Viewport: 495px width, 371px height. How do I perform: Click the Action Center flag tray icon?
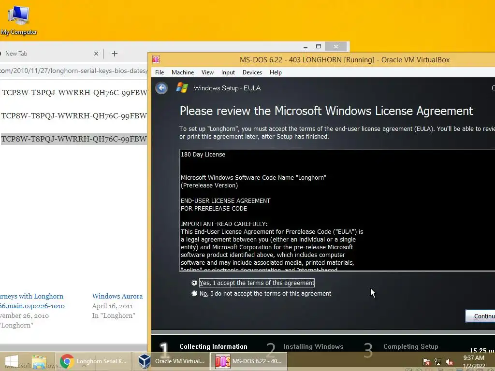pyautogui.click(x=426, y=361)
